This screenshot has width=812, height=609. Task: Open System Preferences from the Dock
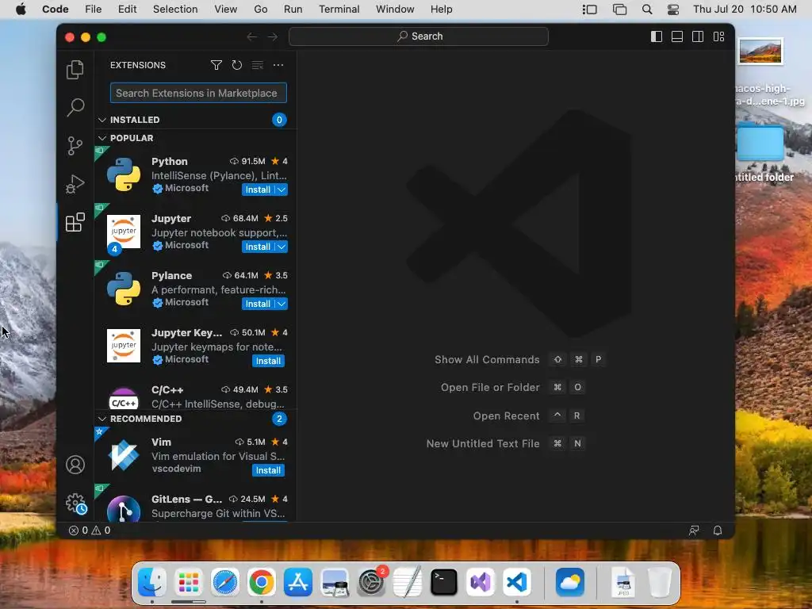[x=371, y=581]
